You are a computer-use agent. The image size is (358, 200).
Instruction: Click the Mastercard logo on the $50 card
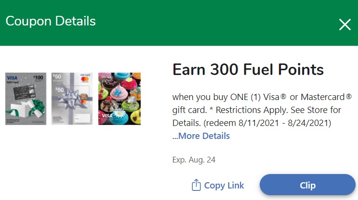85,79
